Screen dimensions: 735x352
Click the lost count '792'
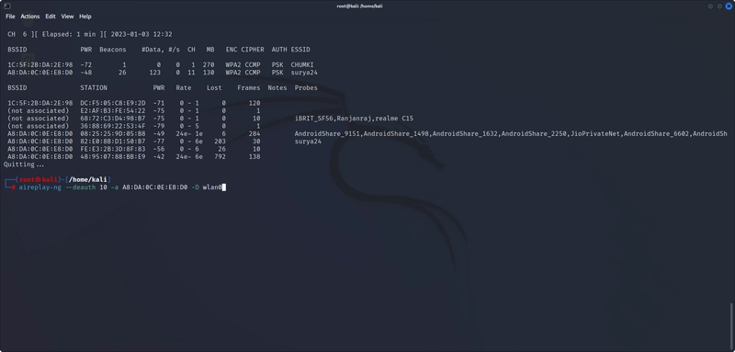[220, 156]
